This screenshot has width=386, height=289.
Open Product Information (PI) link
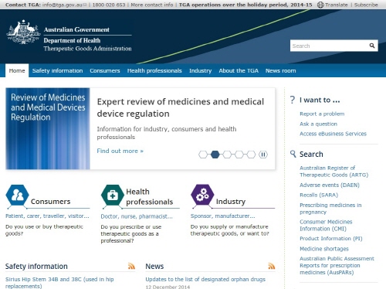click(x=331, y=239)
